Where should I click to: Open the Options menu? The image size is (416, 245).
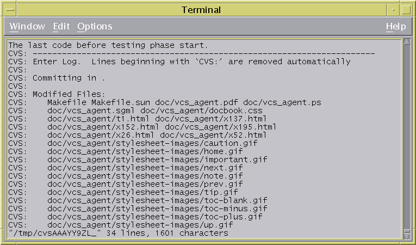[x=95, y=26]
